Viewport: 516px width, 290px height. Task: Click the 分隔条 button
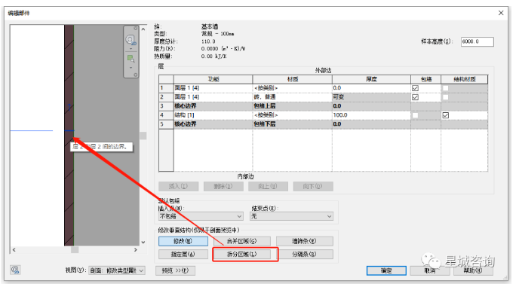[x=305, y=254]
